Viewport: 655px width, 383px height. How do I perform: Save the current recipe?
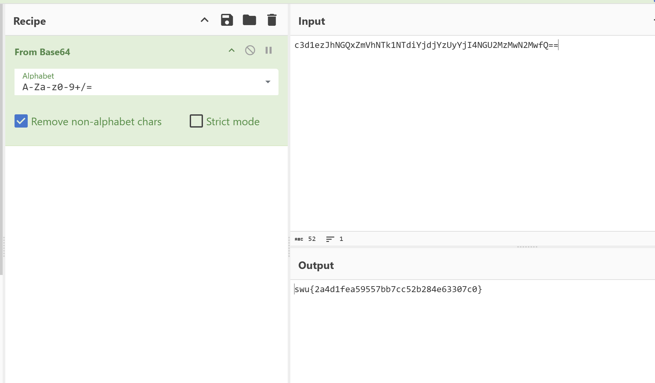[x=227, y=20]
